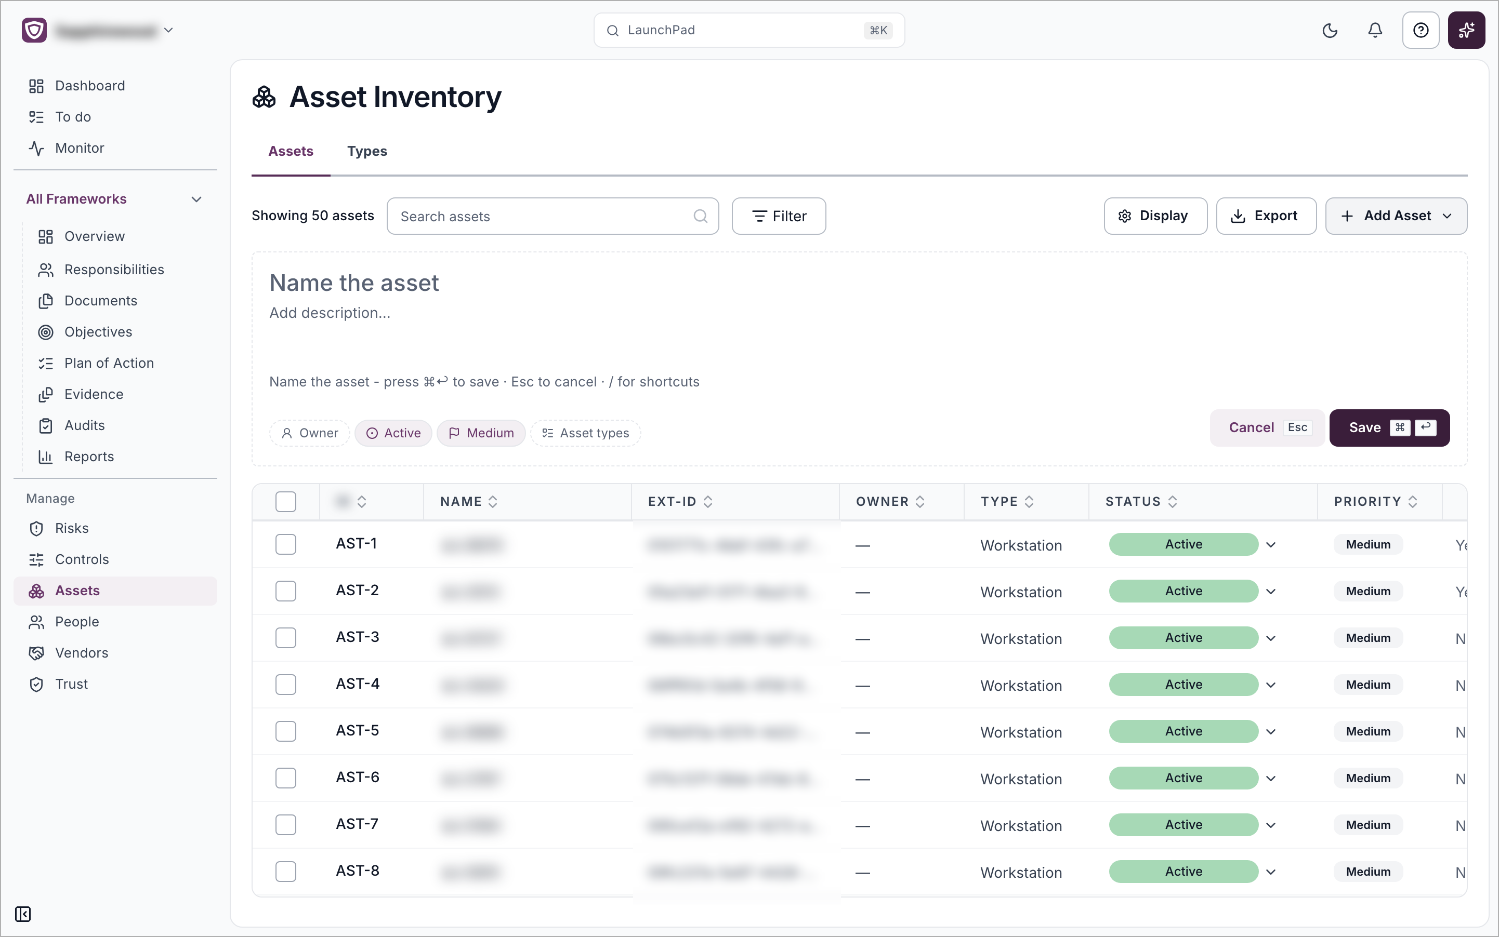This screenshot has width=1499, height=937.
Task: Launch the AI sparkle assistant icon
Action: (x=1466, y=30)
